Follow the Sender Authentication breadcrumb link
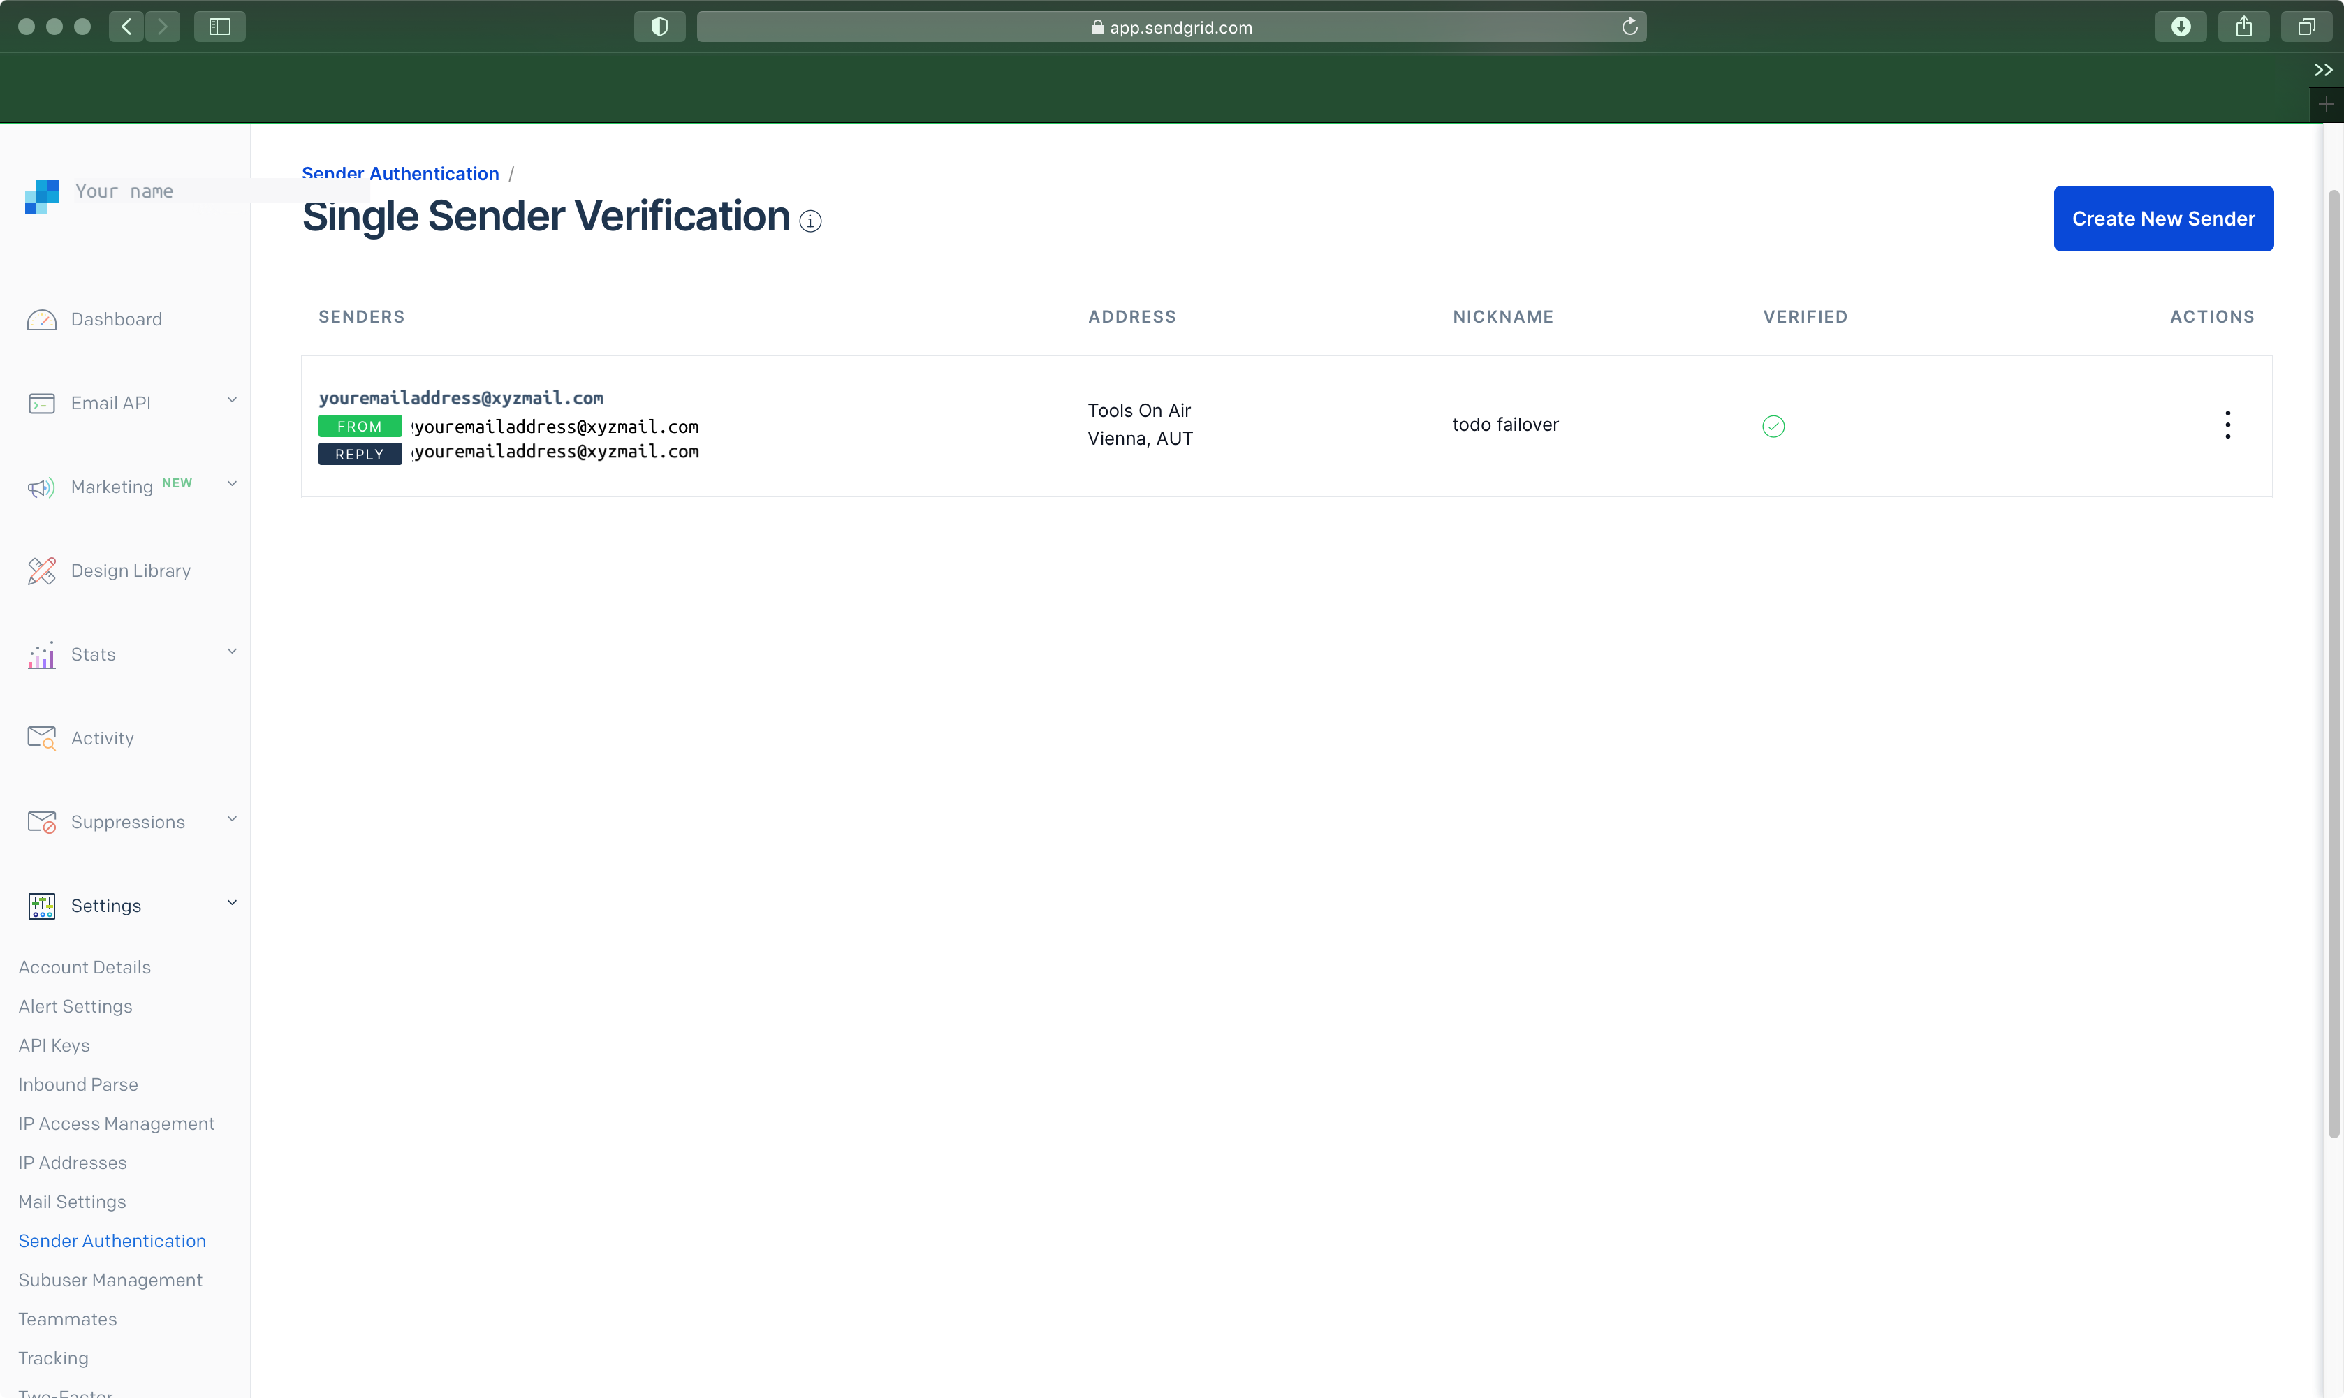The height and width of the screenshot is (1398, 2344). coord(400,175)
